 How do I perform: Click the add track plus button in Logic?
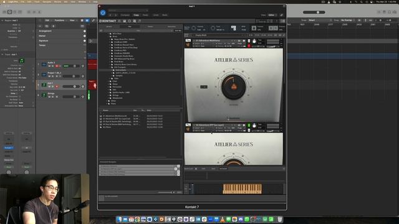40,26
